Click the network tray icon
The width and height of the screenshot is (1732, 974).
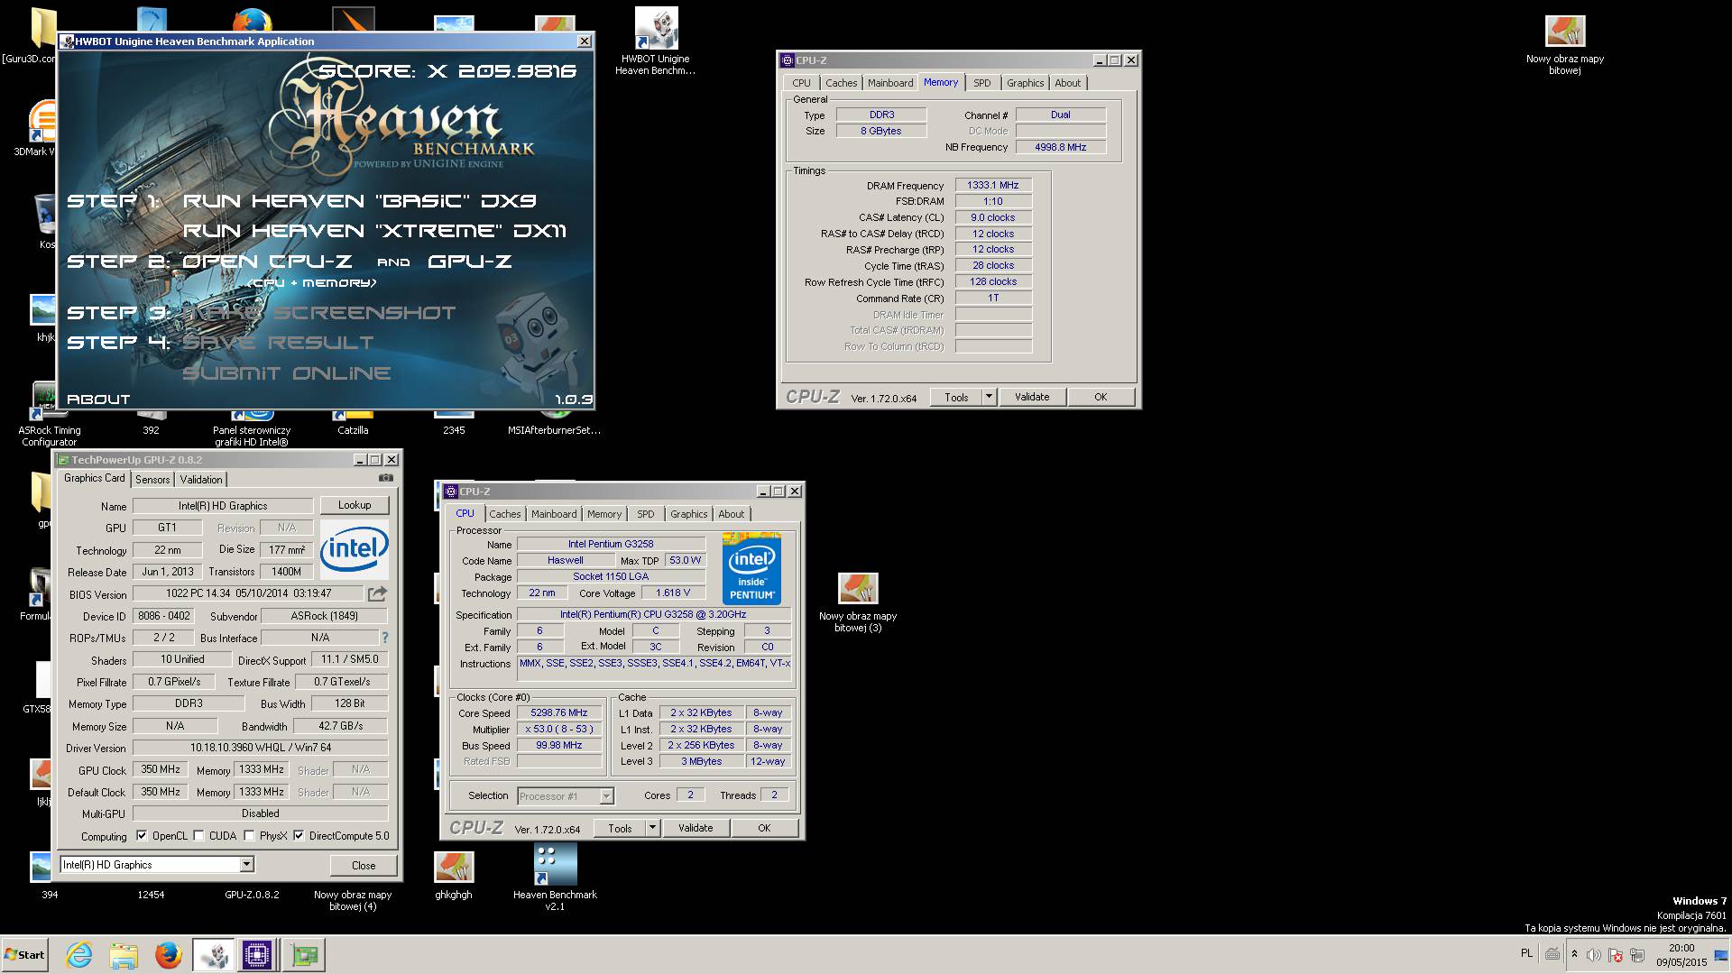point(1637,955)
